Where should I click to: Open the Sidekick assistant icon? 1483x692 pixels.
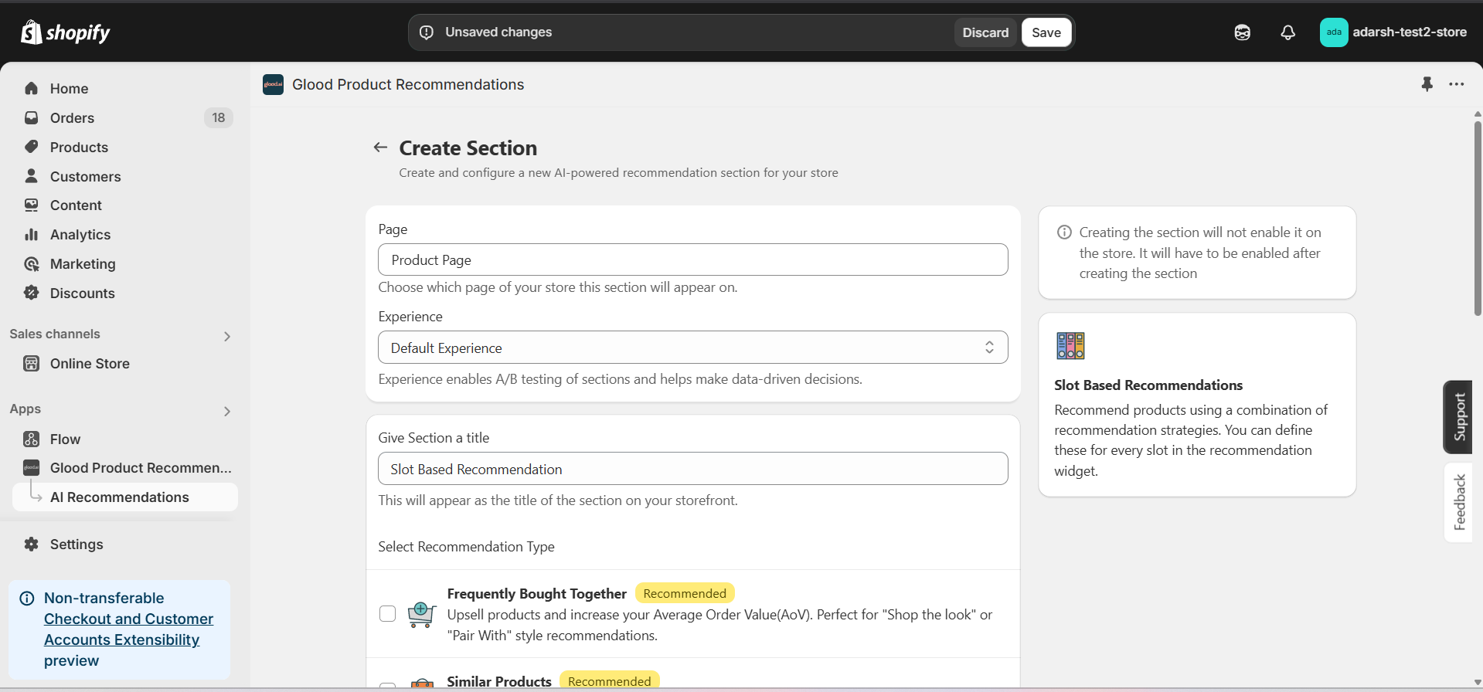click(x=1242, y=32)
